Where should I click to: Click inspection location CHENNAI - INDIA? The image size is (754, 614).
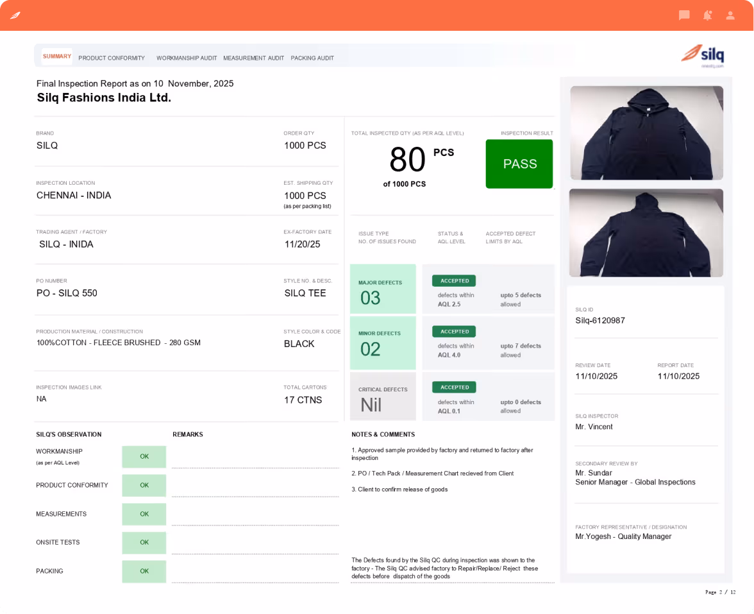74,195
